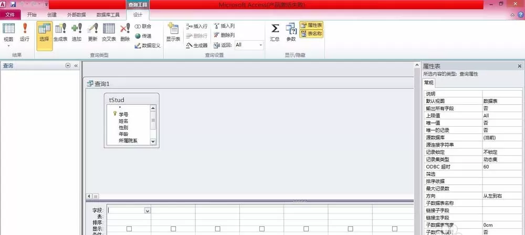Open the 视图 view switcher
Image resolution: width=525 pixels, height=235 pixels.
[8, 35]
